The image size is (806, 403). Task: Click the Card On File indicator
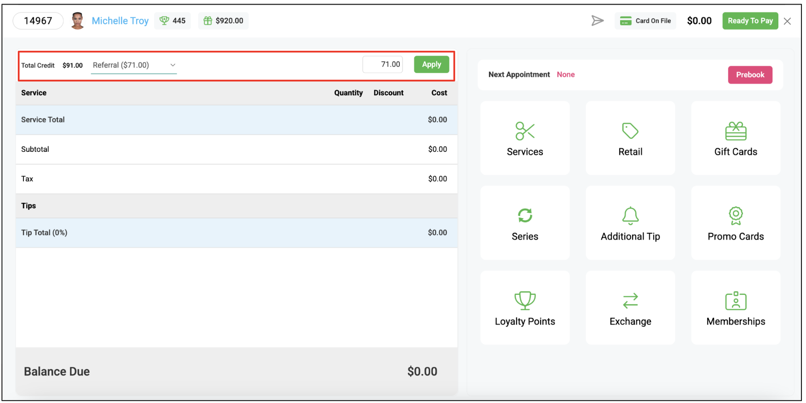point(645,21)
